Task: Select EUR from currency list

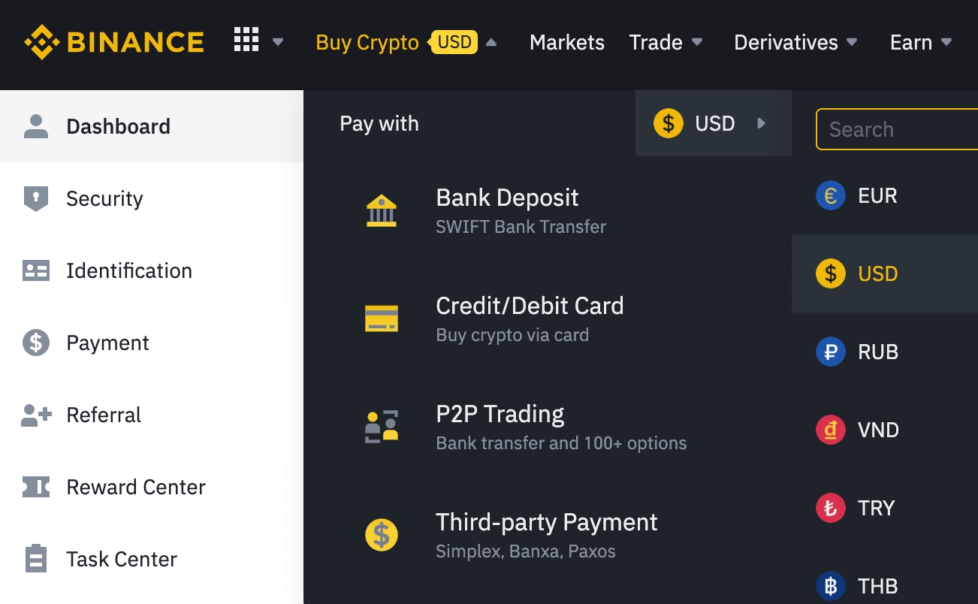Action: (877, 196)
